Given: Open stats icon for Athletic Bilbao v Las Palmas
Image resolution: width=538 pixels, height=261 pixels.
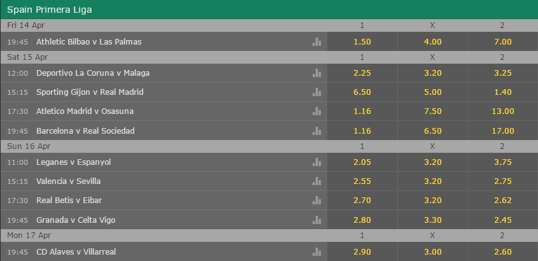Looking at the screenshot, I should [316, 42].
